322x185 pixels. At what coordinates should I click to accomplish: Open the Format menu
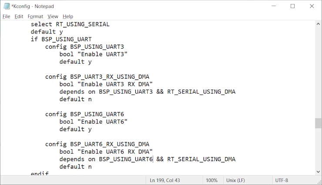35,17
